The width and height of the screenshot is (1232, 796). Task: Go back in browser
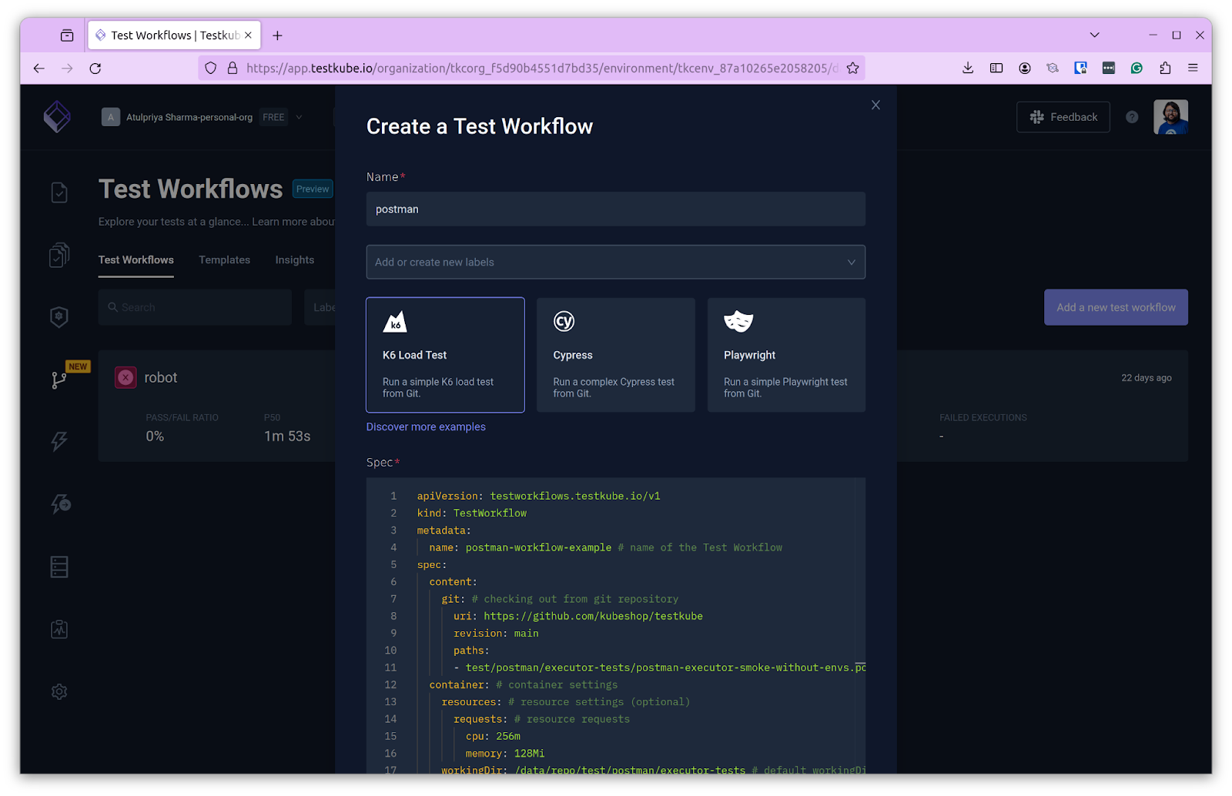tap(39, 69)
